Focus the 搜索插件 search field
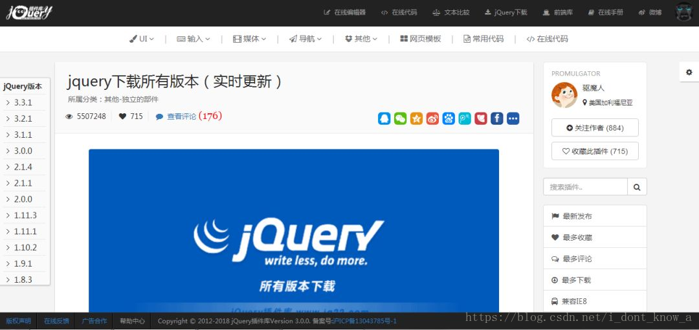Viewport: 699px width, 330px height. pos(585,187)
